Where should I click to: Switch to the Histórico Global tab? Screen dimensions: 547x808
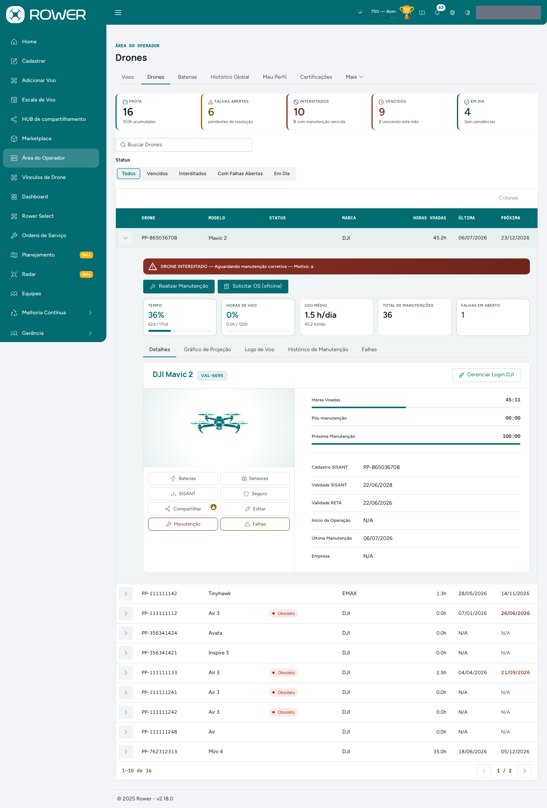coord(230,77)
